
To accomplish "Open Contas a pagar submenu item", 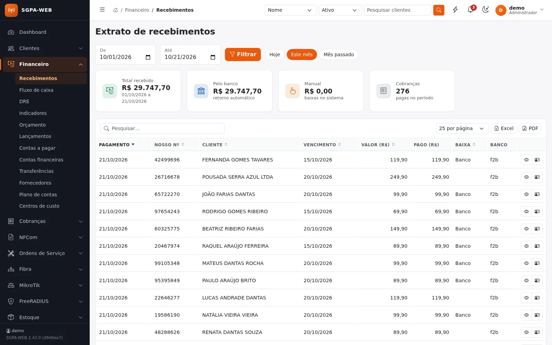I will point(51,148).
